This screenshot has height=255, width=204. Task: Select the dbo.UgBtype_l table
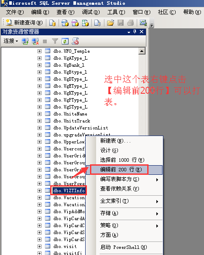click(x=70, y=72)
